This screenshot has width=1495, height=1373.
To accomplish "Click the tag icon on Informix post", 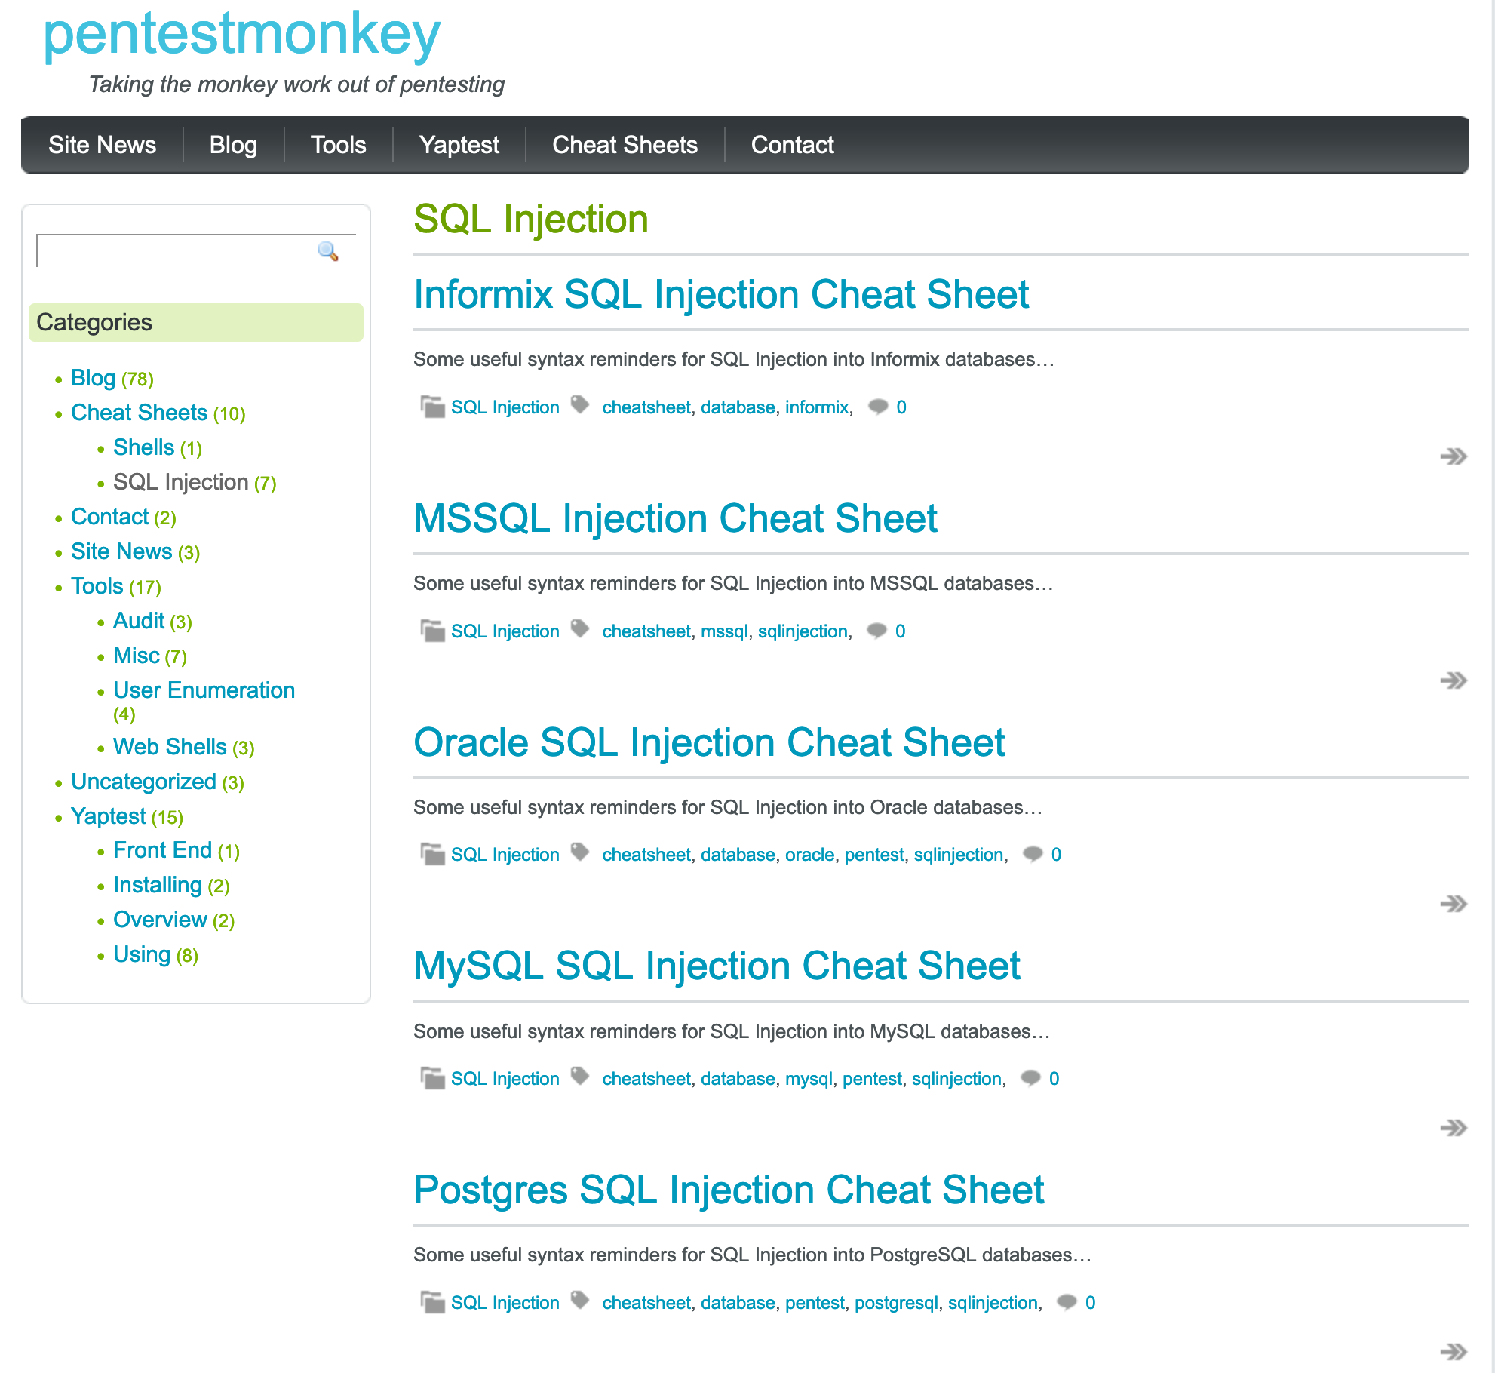I will point(580,405).
